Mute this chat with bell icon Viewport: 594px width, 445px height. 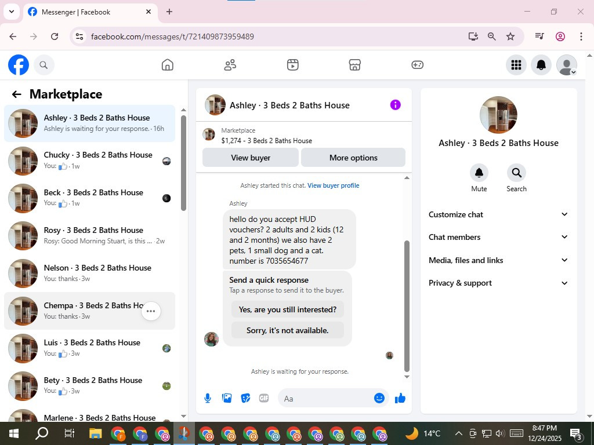click(479, 173)
